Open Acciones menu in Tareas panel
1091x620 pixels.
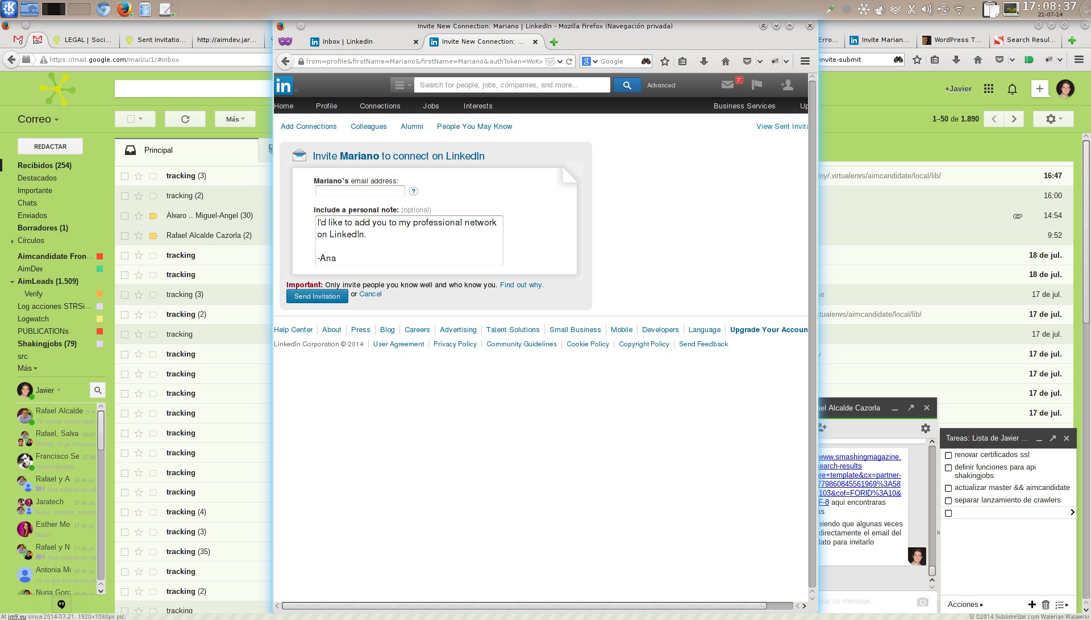coord(965,605)
